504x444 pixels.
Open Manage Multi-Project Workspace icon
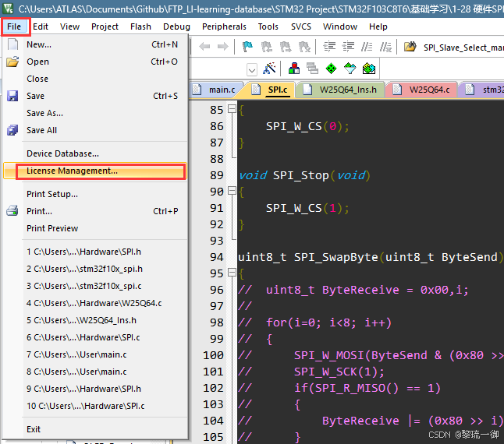(x=312, y=69)
